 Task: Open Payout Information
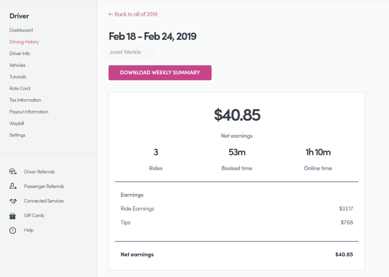click(x=29, y=112)
